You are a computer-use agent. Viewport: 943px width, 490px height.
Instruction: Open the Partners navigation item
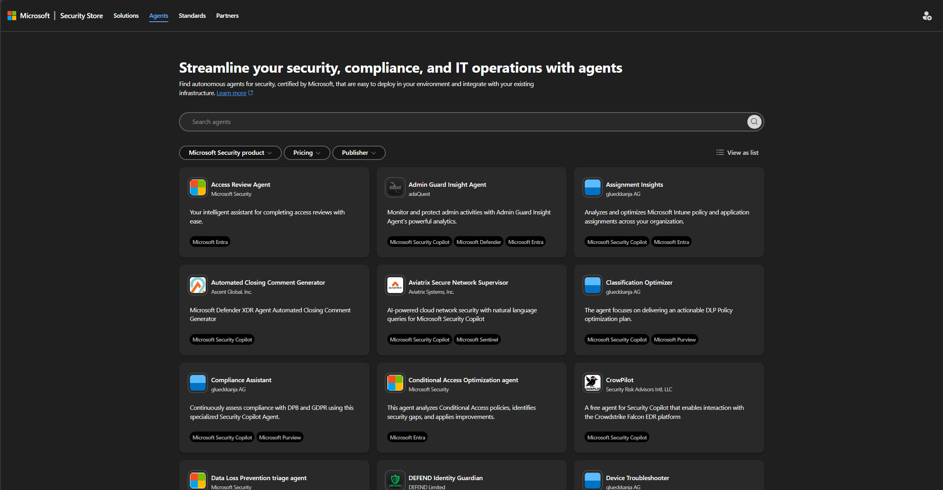click(x=227, y=16)
